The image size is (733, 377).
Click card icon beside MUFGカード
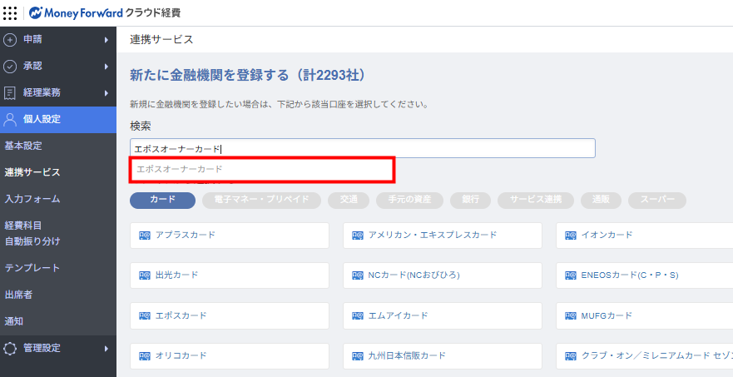coord(570,315)
